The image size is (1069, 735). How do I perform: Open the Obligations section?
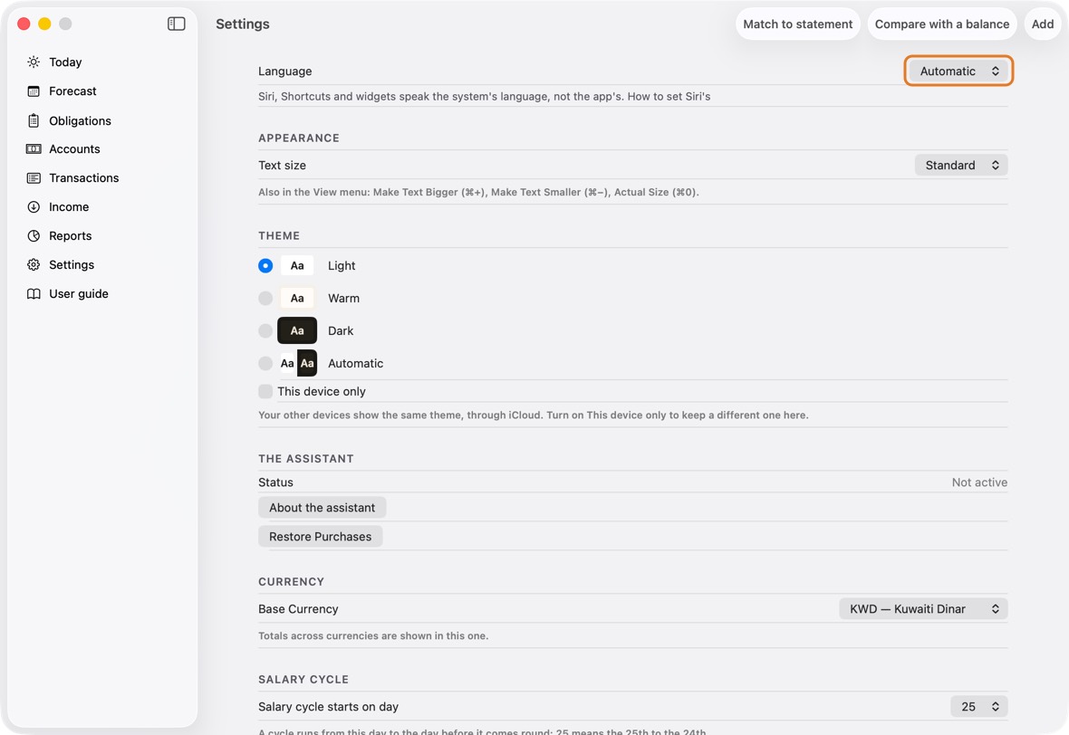[80, 120]
